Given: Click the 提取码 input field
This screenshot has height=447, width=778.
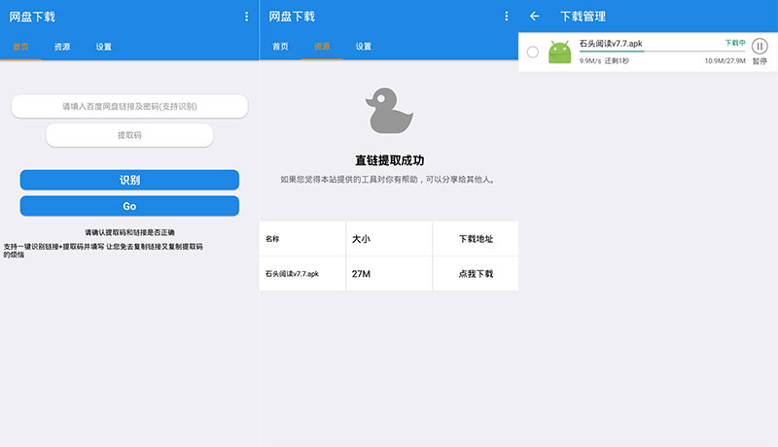Looking at the screenshot, I should click(x=129, y=135).
